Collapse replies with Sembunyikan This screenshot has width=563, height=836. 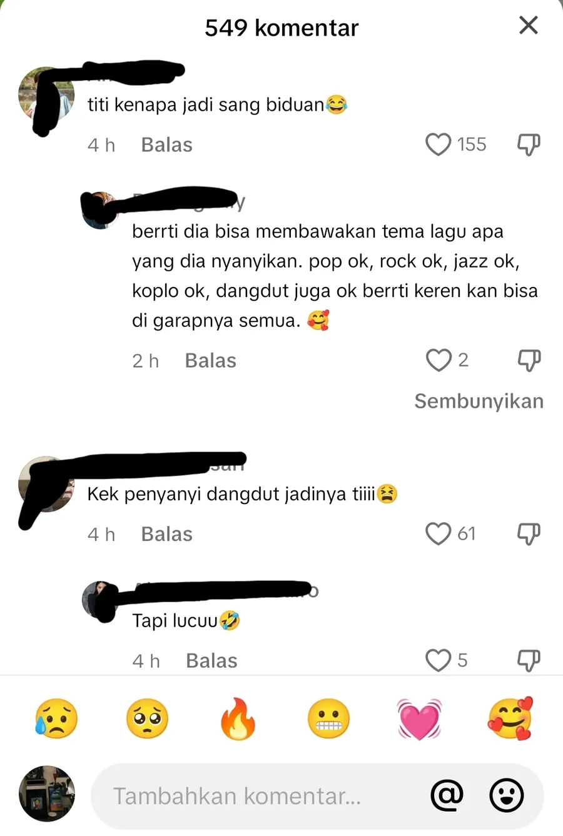[x=479, y=401]
